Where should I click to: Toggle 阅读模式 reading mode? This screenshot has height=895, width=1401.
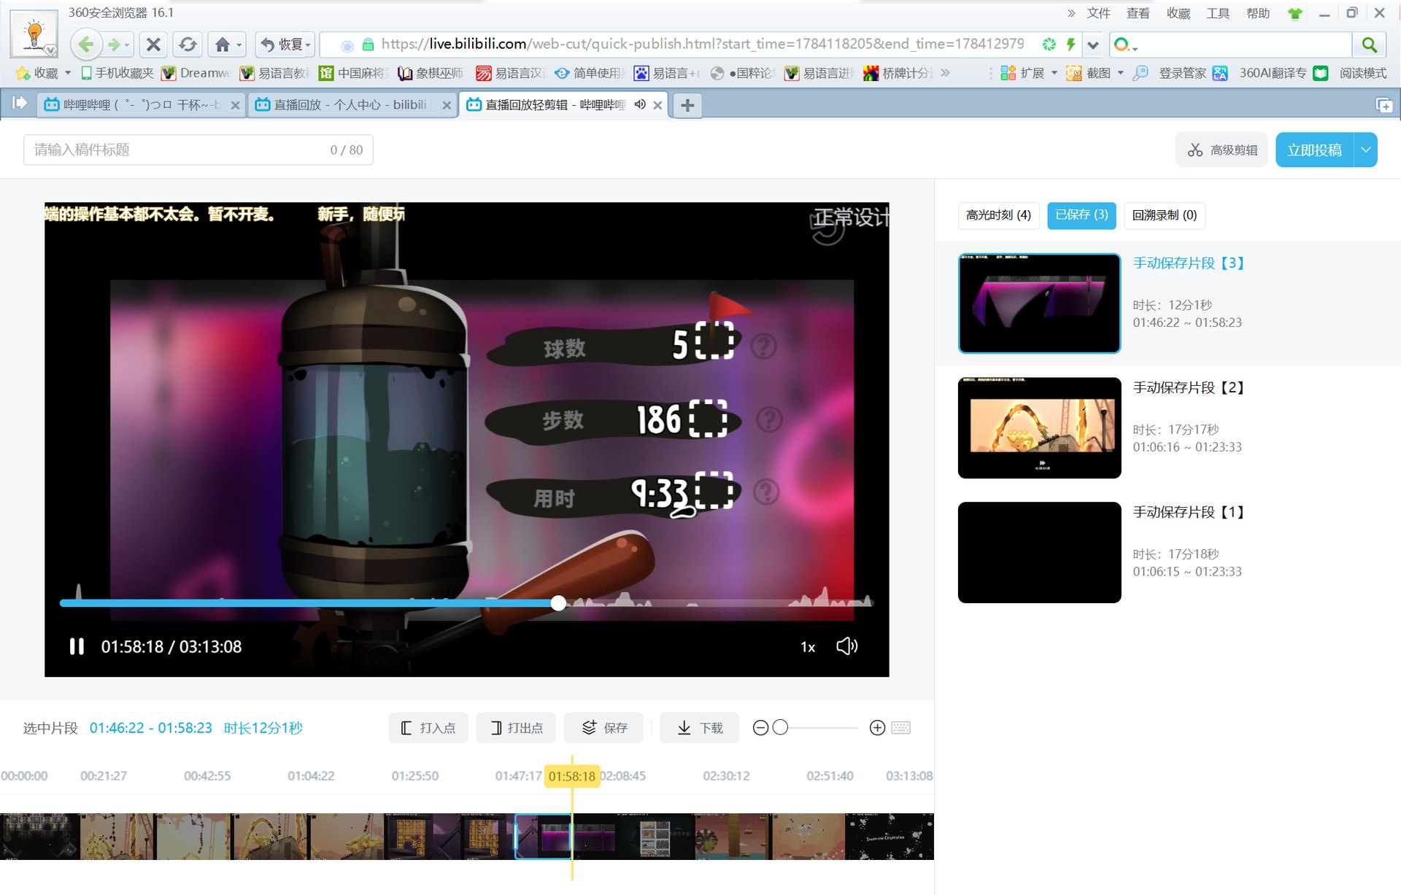pos(1350,73)
